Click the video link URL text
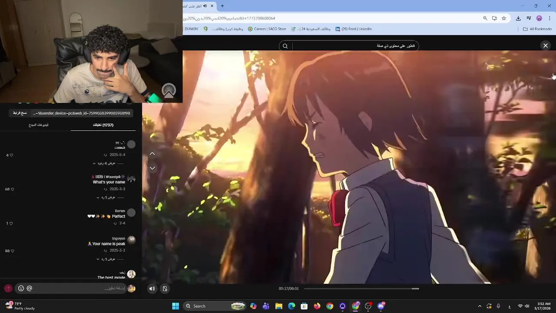The width and height of the screenshot is (556, 313). pos(82,113)
